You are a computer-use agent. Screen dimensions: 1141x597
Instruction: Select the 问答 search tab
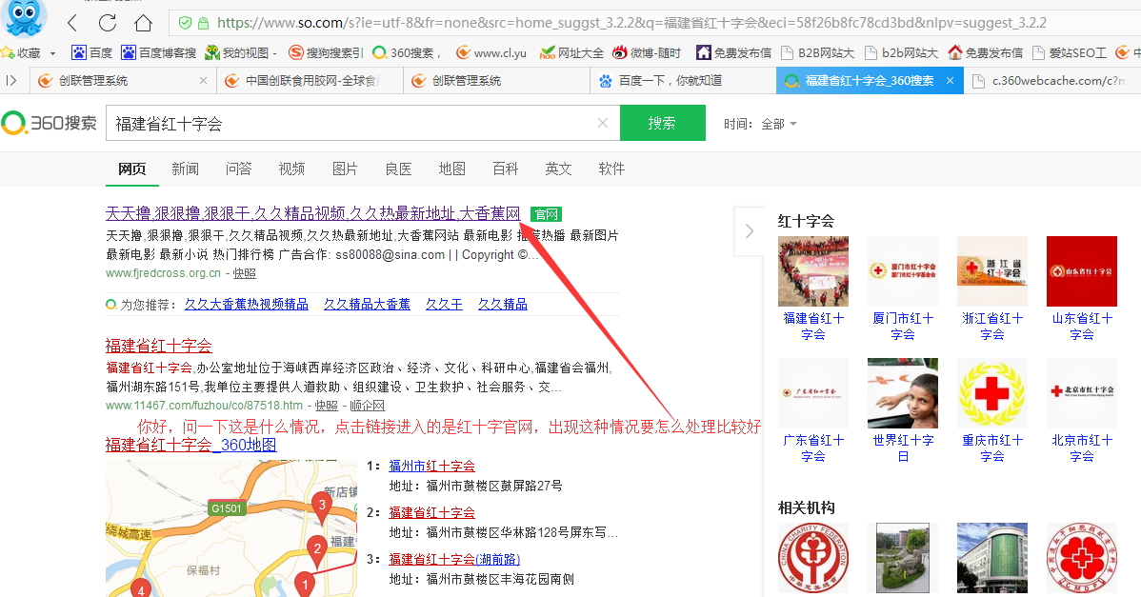pos(238,169)
